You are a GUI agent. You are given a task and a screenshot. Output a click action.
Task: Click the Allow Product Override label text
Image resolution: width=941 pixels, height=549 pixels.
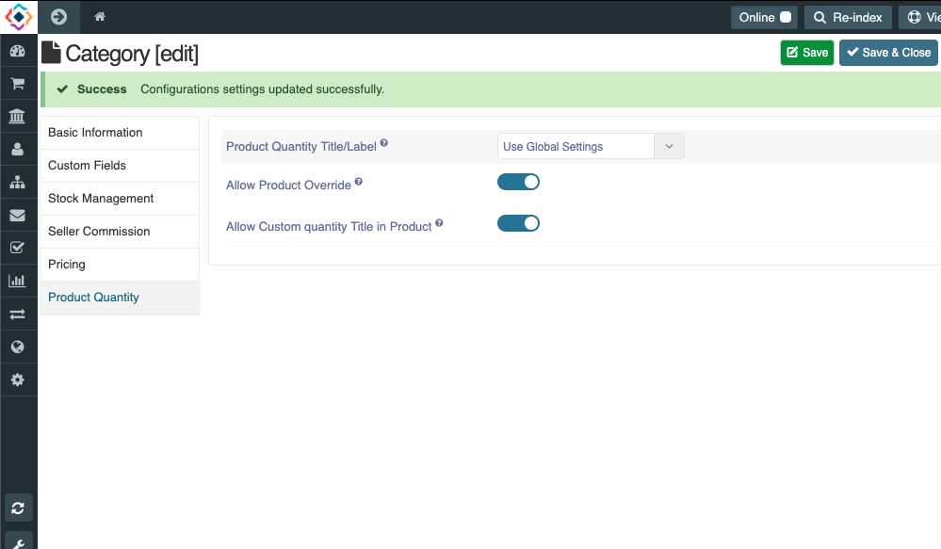[x=288, y=186]
